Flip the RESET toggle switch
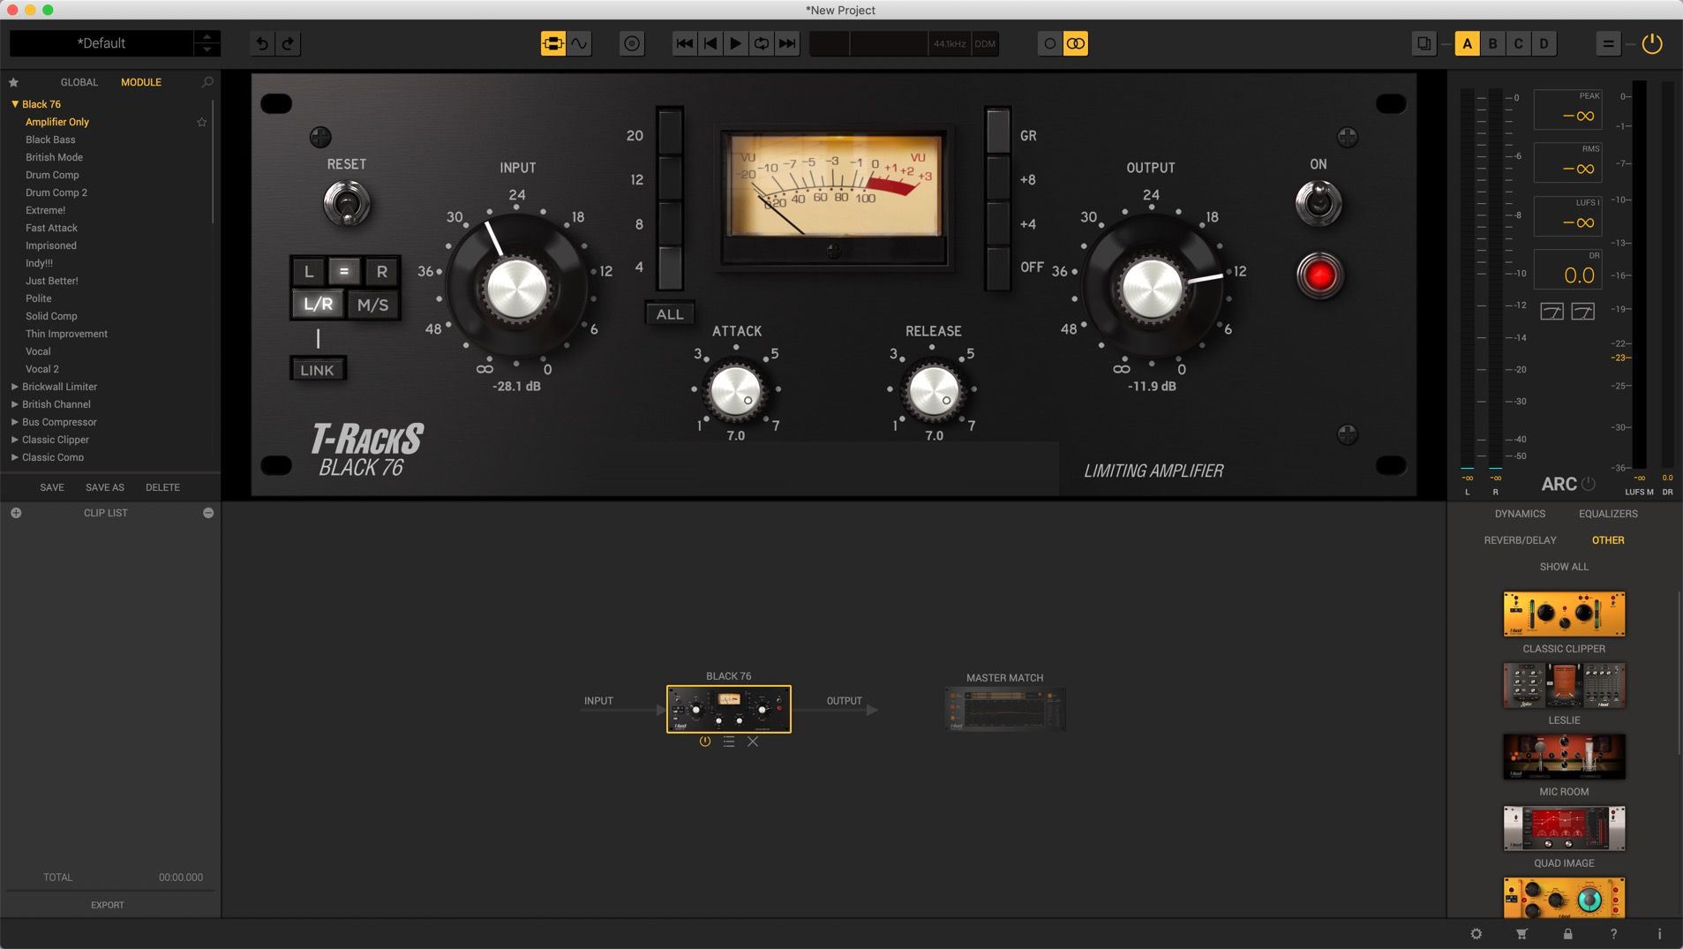 [347, 204]
